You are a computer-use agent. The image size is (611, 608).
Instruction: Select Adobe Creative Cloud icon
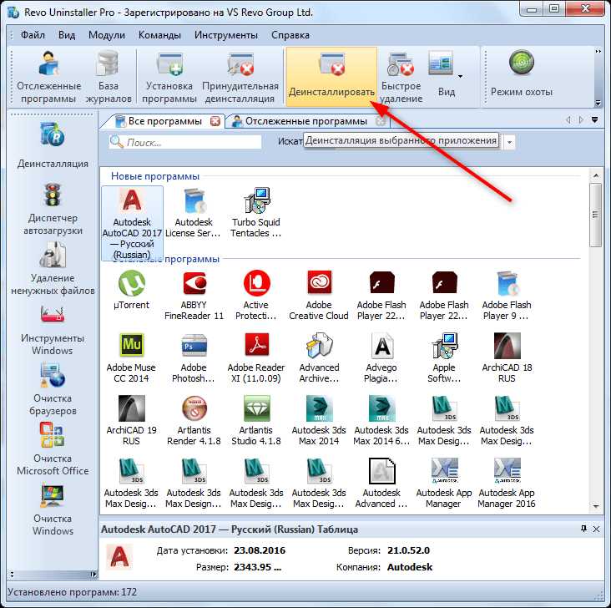tap(319, 295)
